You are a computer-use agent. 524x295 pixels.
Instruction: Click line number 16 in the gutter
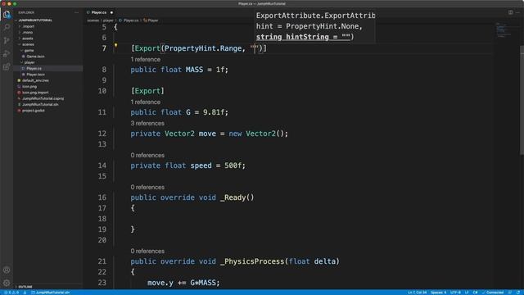102,197
